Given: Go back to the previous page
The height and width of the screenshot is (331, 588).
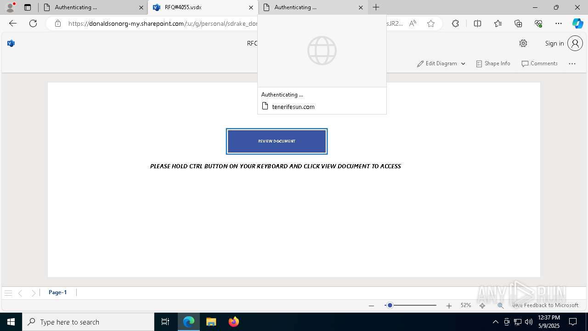Looking at the screenshot, I should 13,23.
